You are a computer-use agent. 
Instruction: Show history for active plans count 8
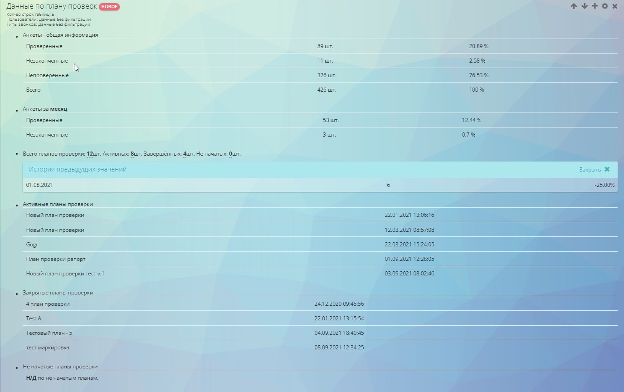pyautogui.click(x=132, y=154)
